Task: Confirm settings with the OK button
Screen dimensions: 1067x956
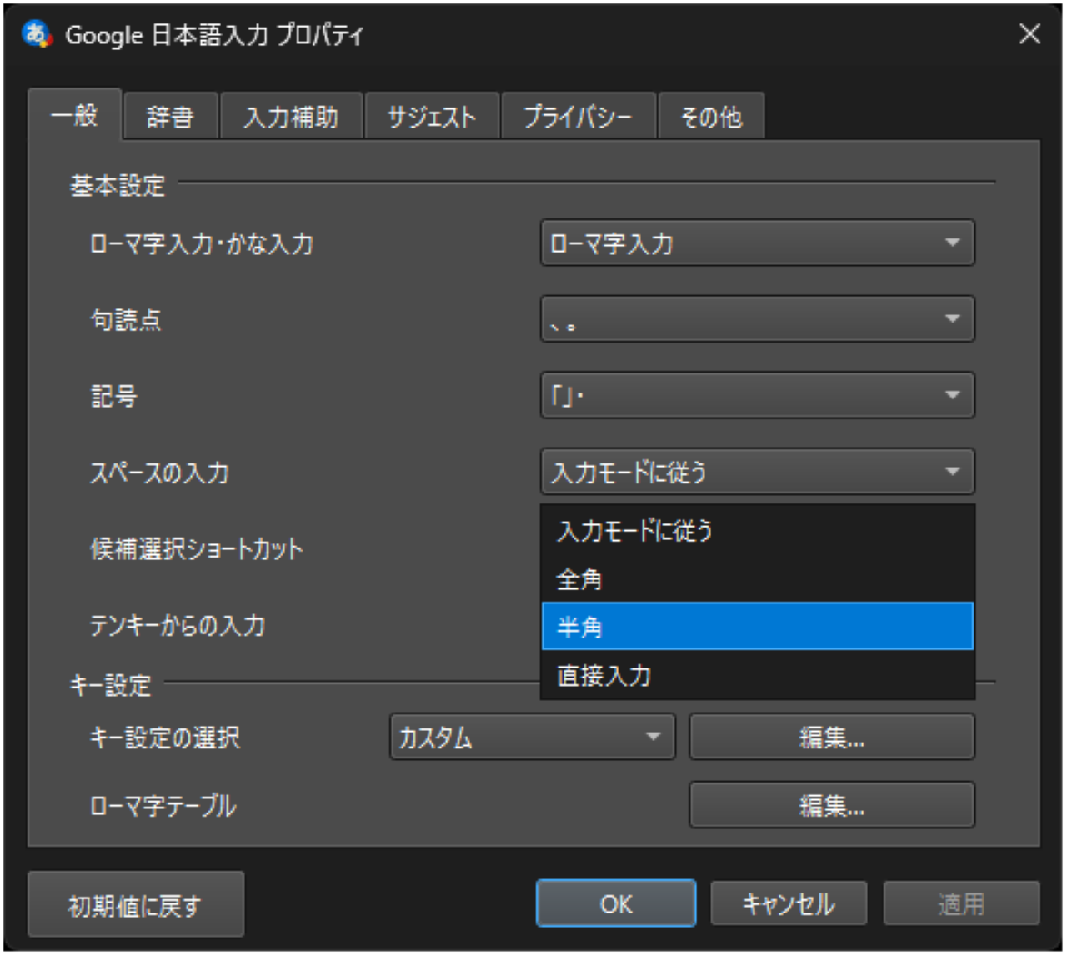Action: (x=615, y=903)
